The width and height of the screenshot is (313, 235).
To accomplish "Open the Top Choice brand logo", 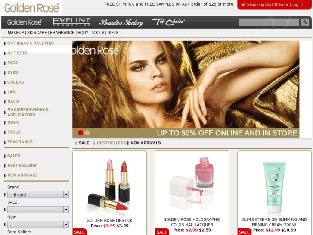I will (x=168, y=22).
